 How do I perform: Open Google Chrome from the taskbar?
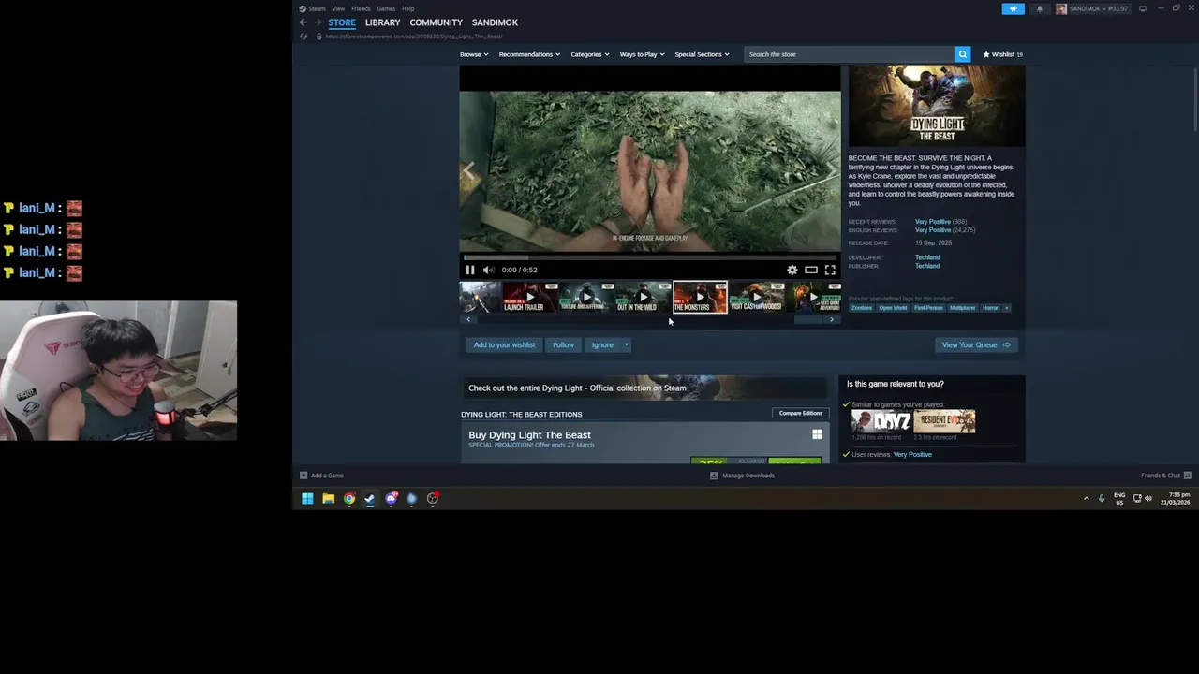349,499
